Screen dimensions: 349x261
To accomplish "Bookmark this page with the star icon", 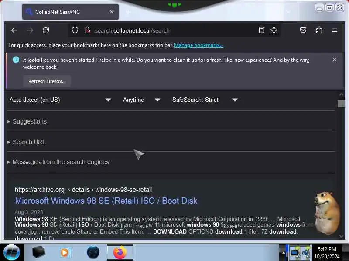I will click(274, 30).
